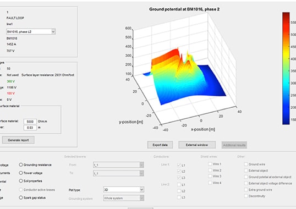Expand the Plot type 3D dropdown
296x209 pixels.
(124, 190)
